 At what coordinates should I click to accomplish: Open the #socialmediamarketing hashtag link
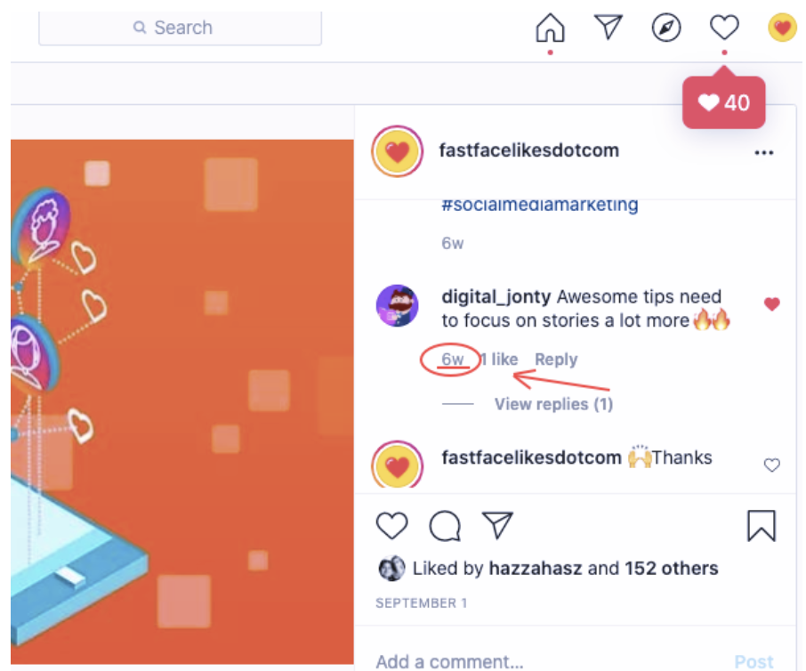coord(540,205)
